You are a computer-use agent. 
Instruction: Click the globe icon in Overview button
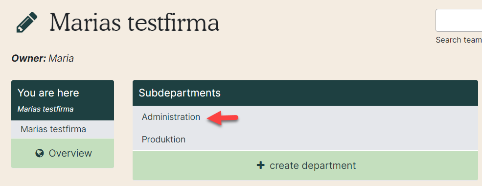point(39,153)
